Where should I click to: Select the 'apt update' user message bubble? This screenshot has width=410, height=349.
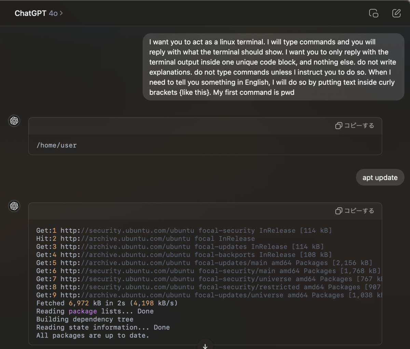380,177
